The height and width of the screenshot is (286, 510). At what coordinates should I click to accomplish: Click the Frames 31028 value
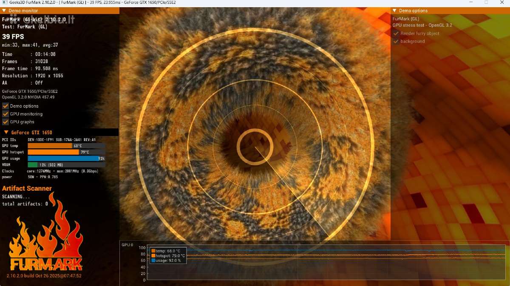(x=41, y=61)
